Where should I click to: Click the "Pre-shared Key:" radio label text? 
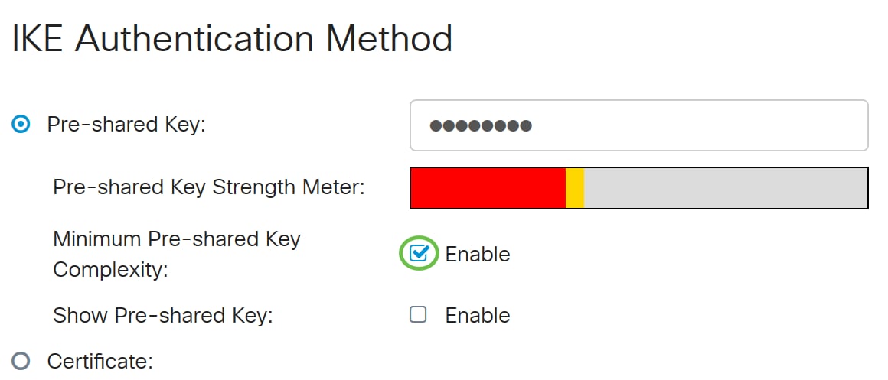coord(126,125)
